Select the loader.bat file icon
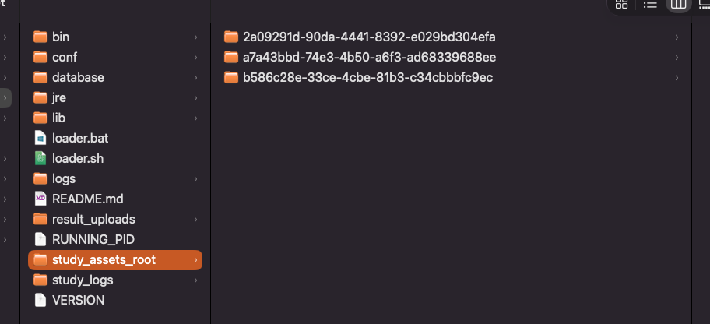 [x=40, y=138]
